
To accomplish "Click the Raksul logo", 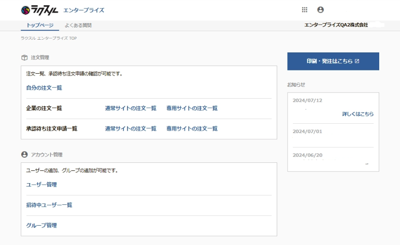I will (x=40, y=10).
